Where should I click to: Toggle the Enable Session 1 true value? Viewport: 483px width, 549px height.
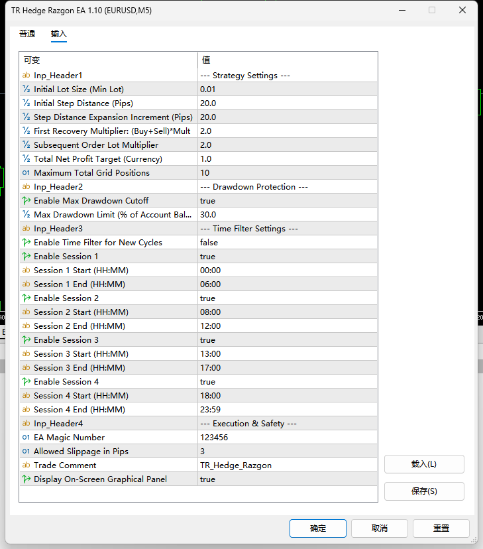pos(287,257)
